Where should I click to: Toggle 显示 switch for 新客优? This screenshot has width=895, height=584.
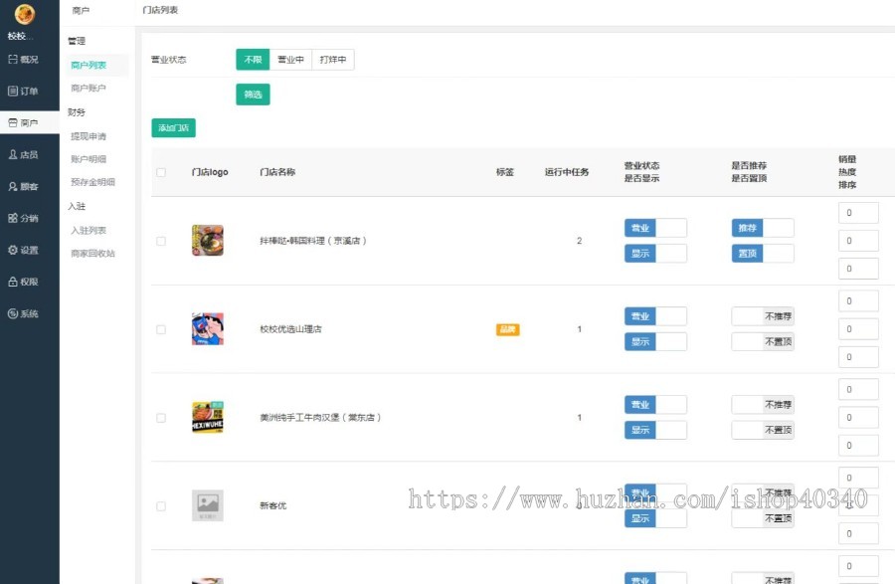tap(655, 518)
